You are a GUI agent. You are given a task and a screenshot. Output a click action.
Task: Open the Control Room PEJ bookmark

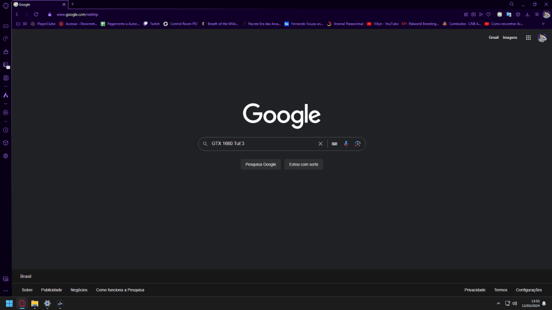point(180,24)
